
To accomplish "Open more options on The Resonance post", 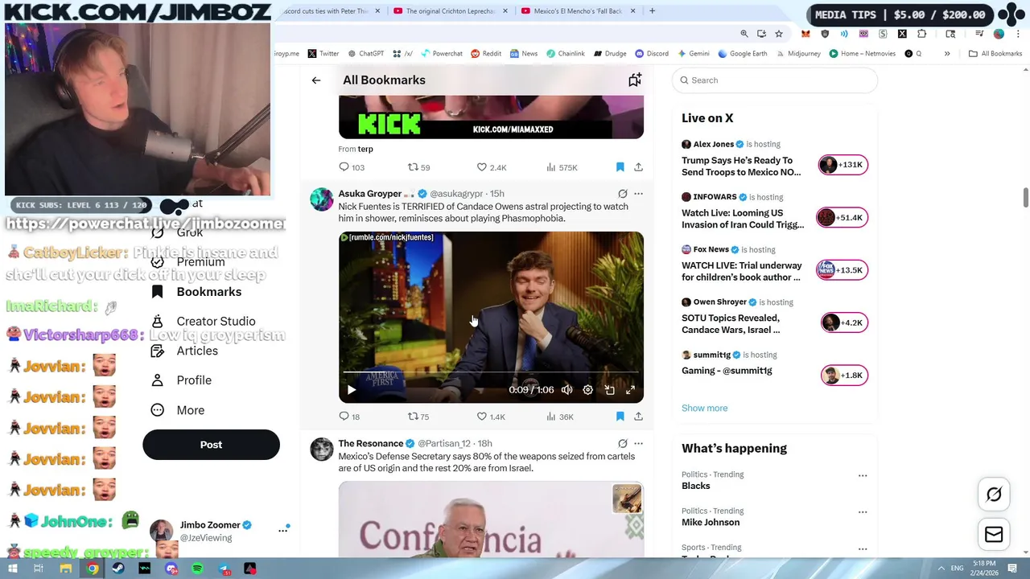I will (x=638, y=443).
